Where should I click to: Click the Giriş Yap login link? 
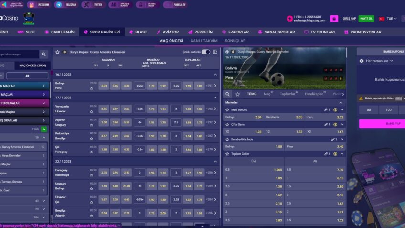coord(349,19)
